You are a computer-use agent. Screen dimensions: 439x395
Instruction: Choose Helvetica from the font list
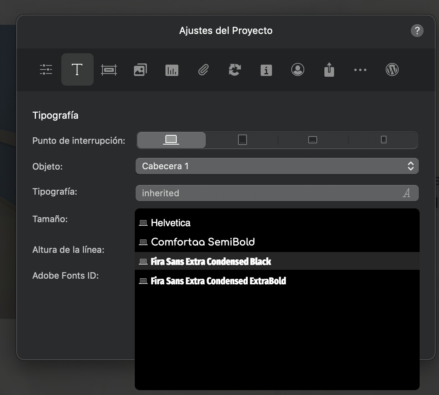tap(277, 223)
